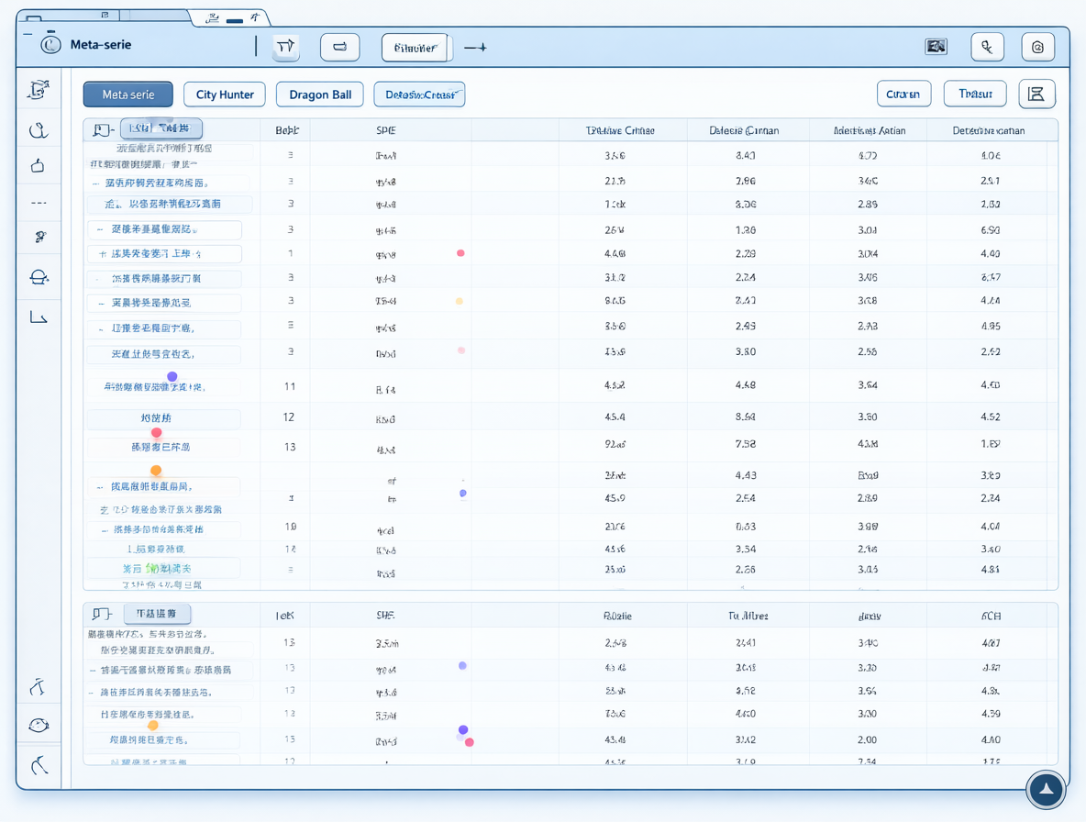Click the value 2.00 in the second table
The width and height of the screenshot is (1086, 822).
tap(867, 739)
